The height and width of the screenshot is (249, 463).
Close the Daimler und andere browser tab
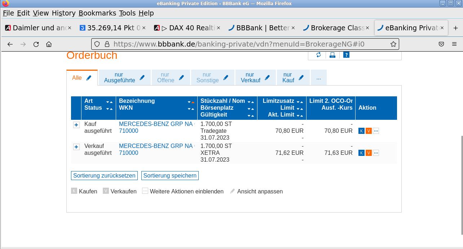pyautogui.click(x=70, y=28)
